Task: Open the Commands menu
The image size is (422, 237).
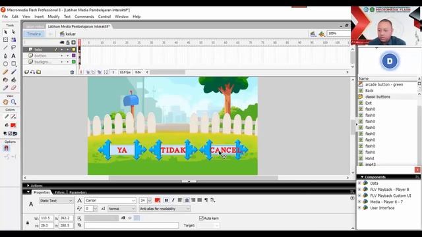Action: [84, 16]
